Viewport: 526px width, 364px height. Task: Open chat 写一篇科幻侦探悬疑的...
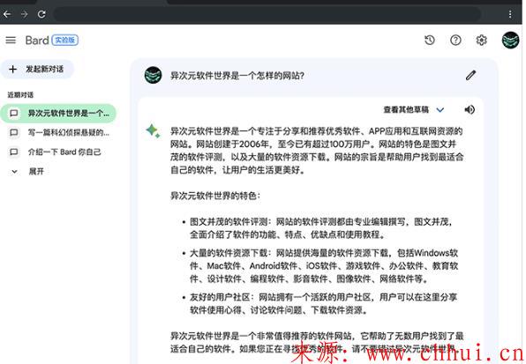coord(59,132)
